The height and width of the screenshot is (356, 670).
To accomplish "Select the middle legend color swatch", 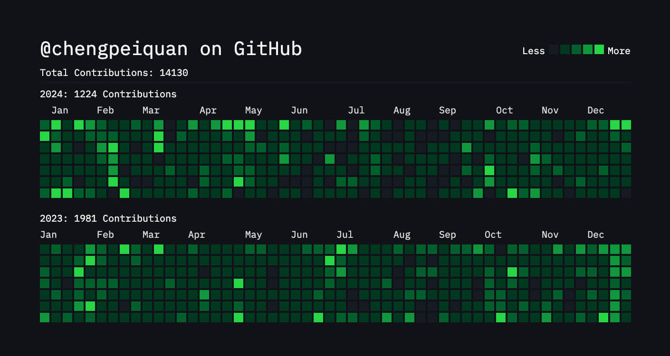I will click(576, 49).
